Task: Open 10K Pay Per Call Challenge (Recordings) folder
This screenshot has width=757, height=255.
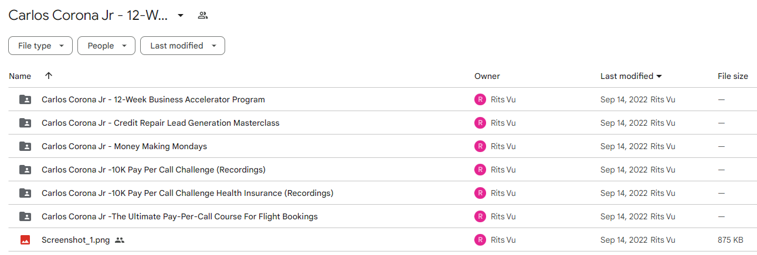Action: (154, 170)
